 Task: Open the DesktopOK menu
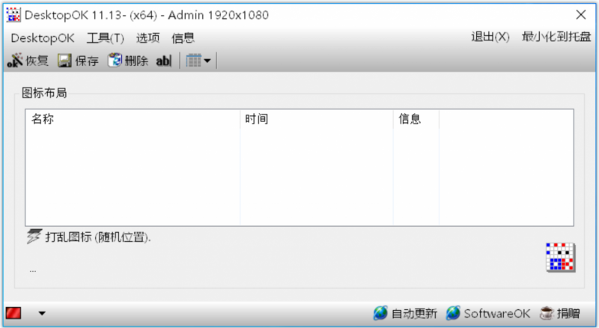point(43,38)
